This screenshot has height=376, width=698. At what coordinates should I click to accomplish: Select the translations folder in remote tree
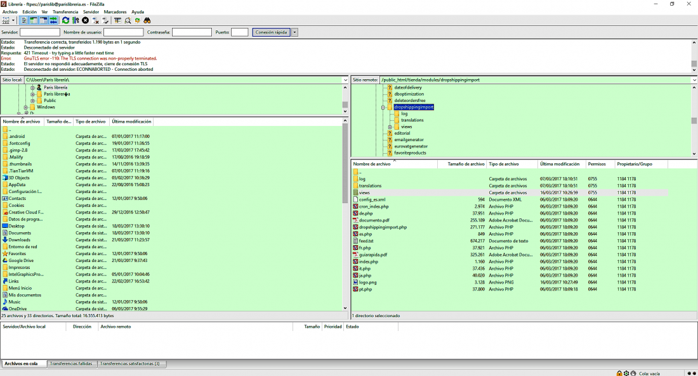coord(412,120)
